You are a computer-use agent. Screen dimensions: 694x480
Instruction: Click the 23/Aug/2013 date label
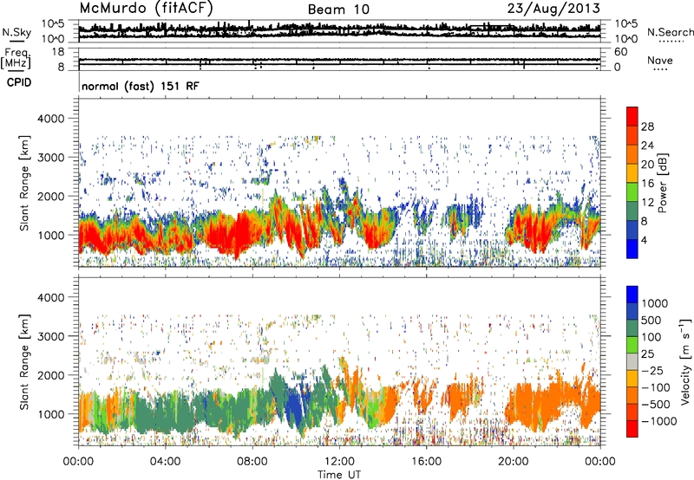[x=553, y=9]
